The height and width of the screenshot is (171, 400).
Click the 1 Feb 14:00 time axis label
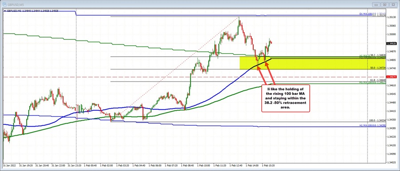click(x=253, y=165)
